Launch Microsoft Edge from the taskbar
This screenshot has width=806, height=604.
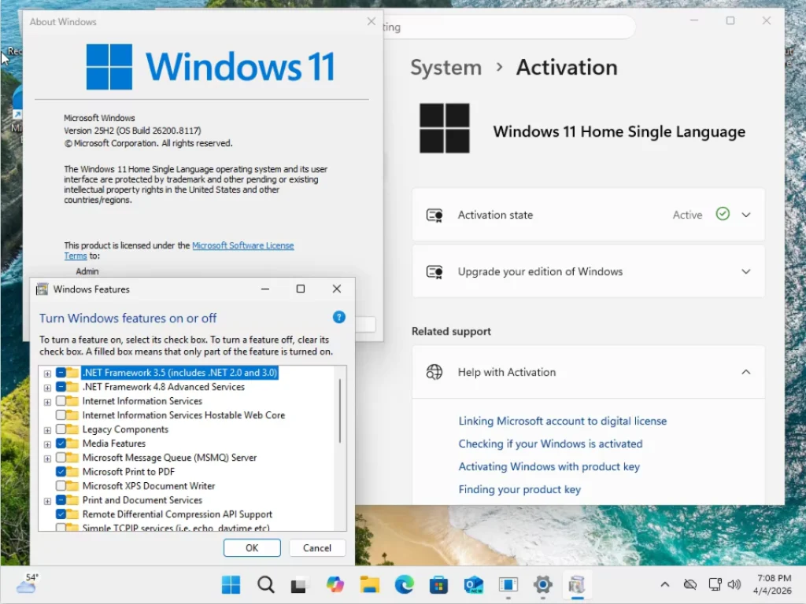(x=404, y=584)
